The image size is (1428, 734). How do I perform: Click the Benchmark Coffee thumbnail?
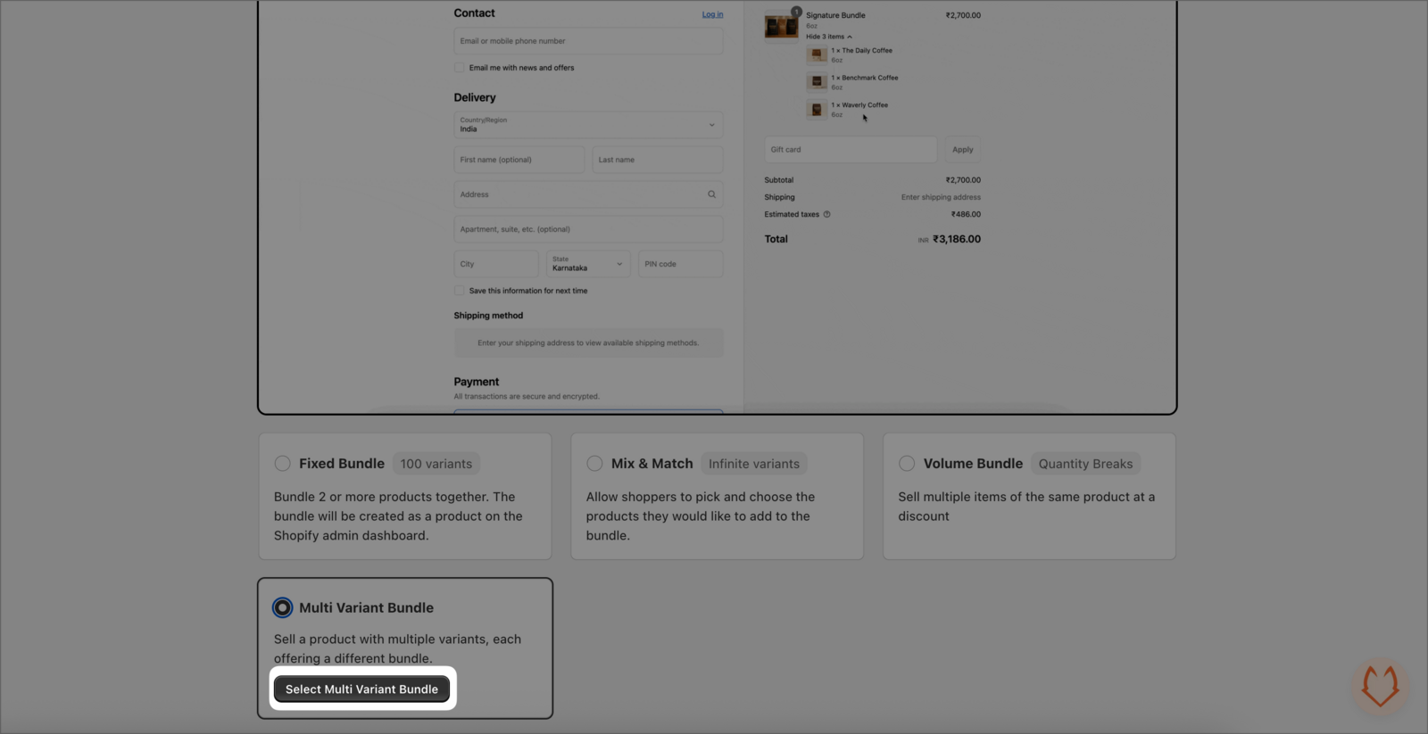click(x=817, y=82)
